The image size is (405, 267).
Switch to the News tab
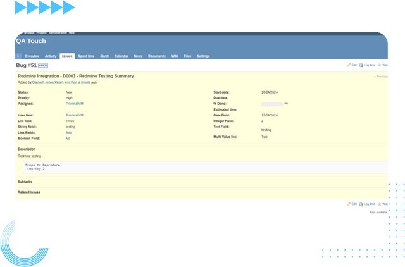coord(138,56)
